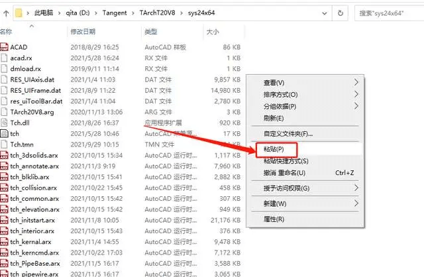The height and width of the screenshot is (277, 424).
Task: Open 属性(R) from the context menu
Action: (274, 219)
